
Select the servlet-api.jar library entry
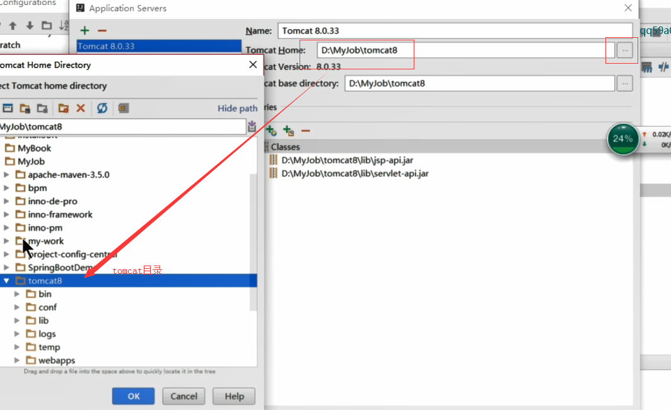(x=354, y=173)
